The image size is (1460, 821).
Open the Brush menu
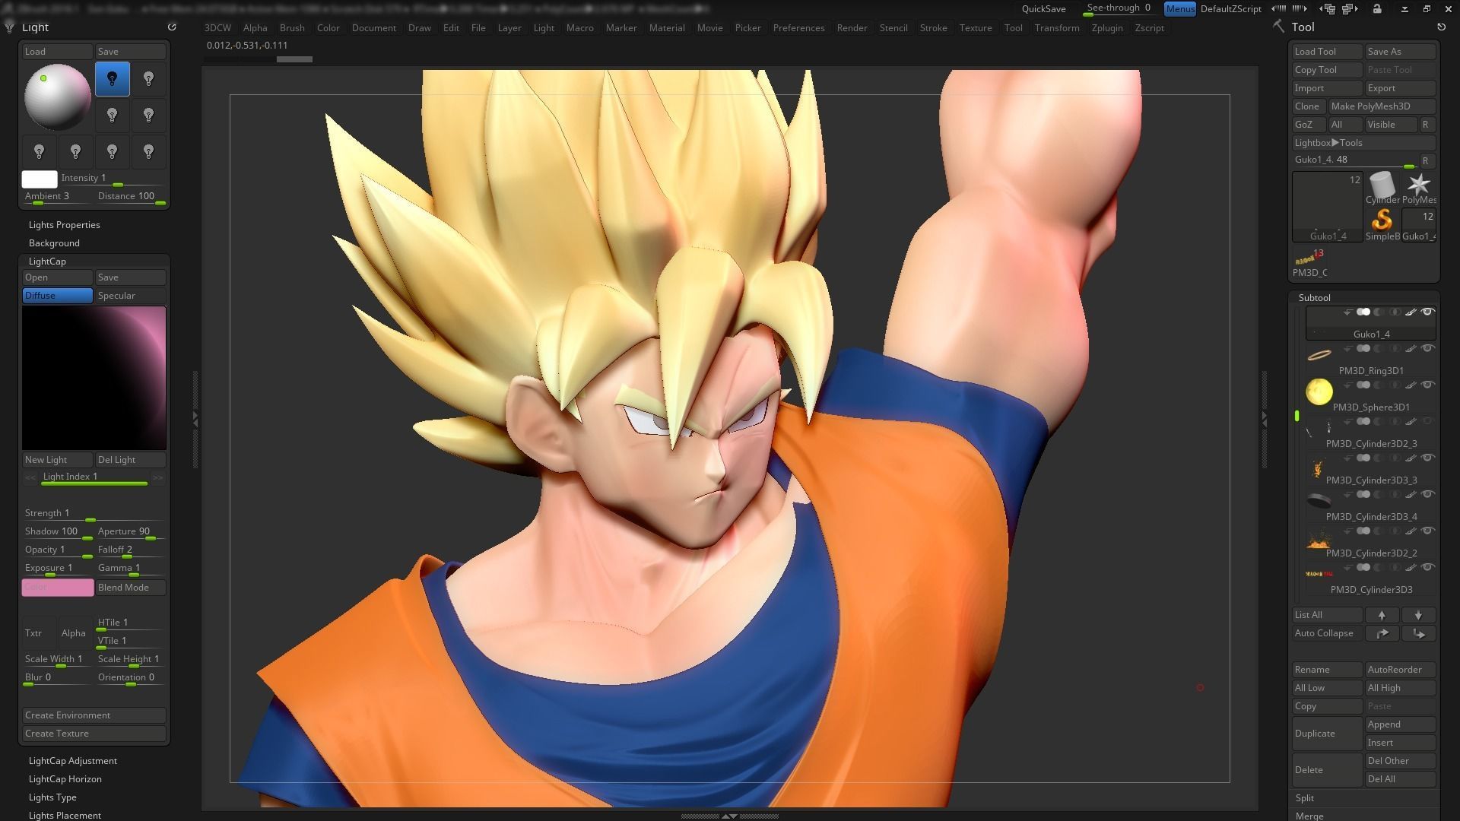(292, 28)
